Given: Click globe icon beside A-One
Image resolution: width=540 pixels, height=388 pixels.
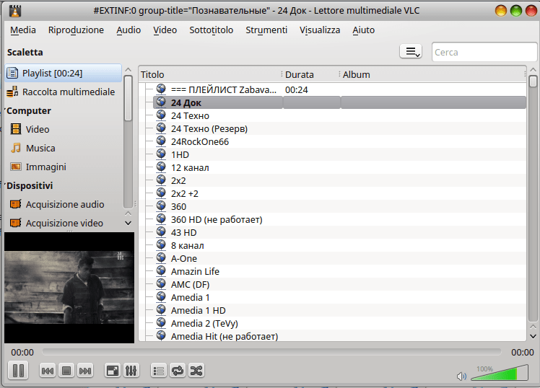Looking at the screenshot, I should pos(161,257).
